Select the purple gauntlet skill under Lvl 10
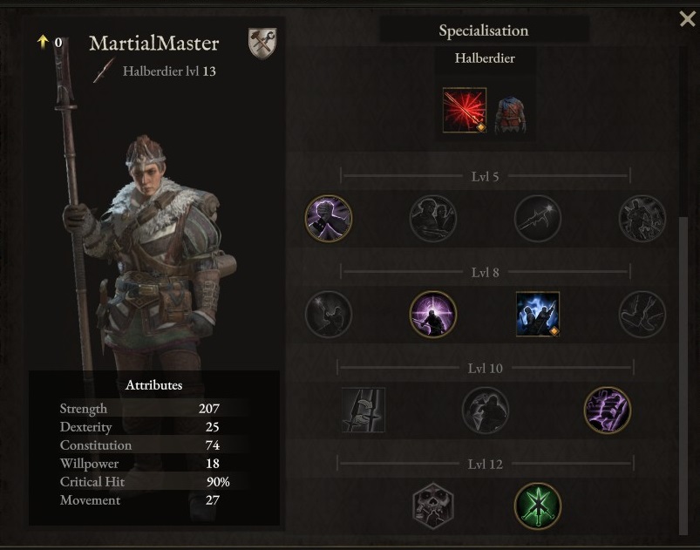 [607, 410]
